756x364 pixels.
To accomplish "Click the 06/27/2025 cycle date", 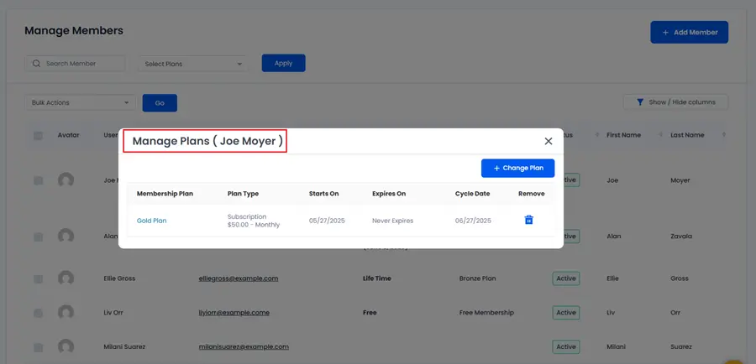I will (x=473, y=221).
